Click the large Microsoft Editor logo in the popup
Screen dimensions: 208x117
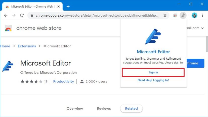[x=153, y=36]
